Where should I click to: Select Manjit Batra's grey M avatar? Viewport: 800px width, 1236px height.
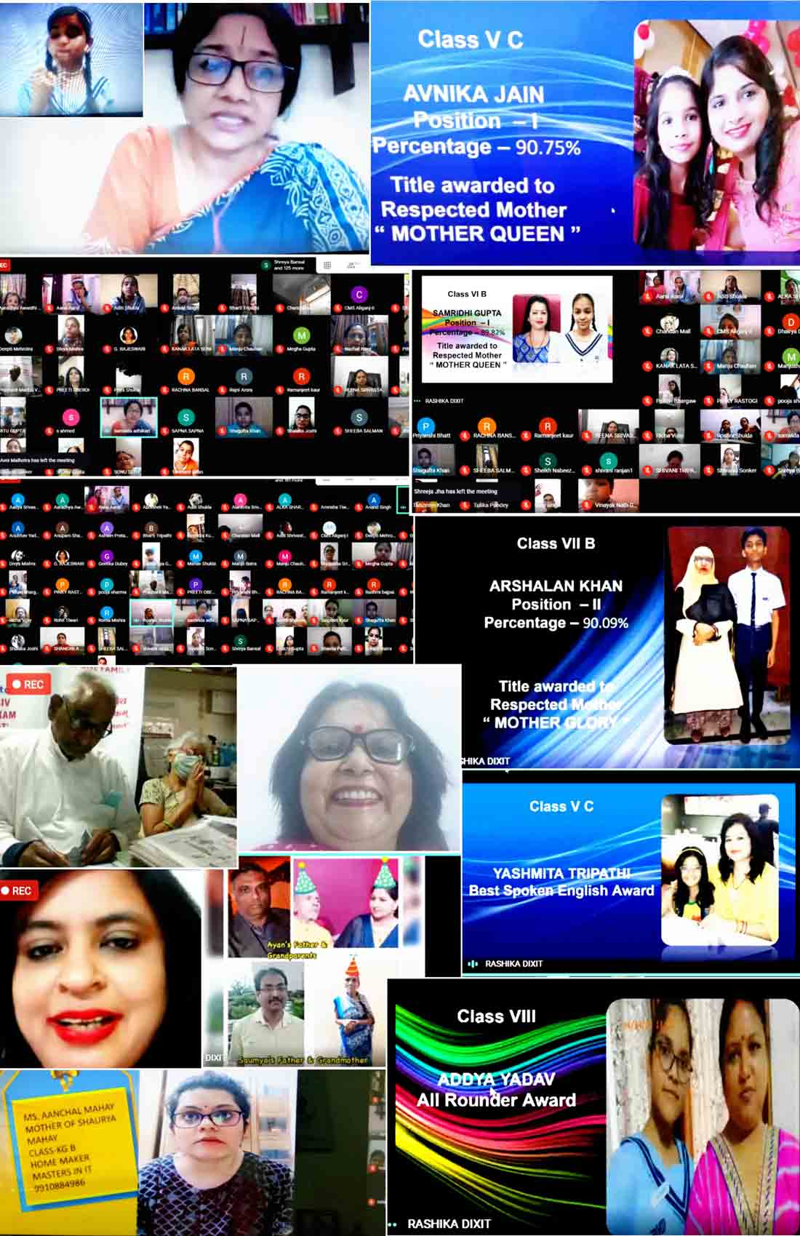240,557
